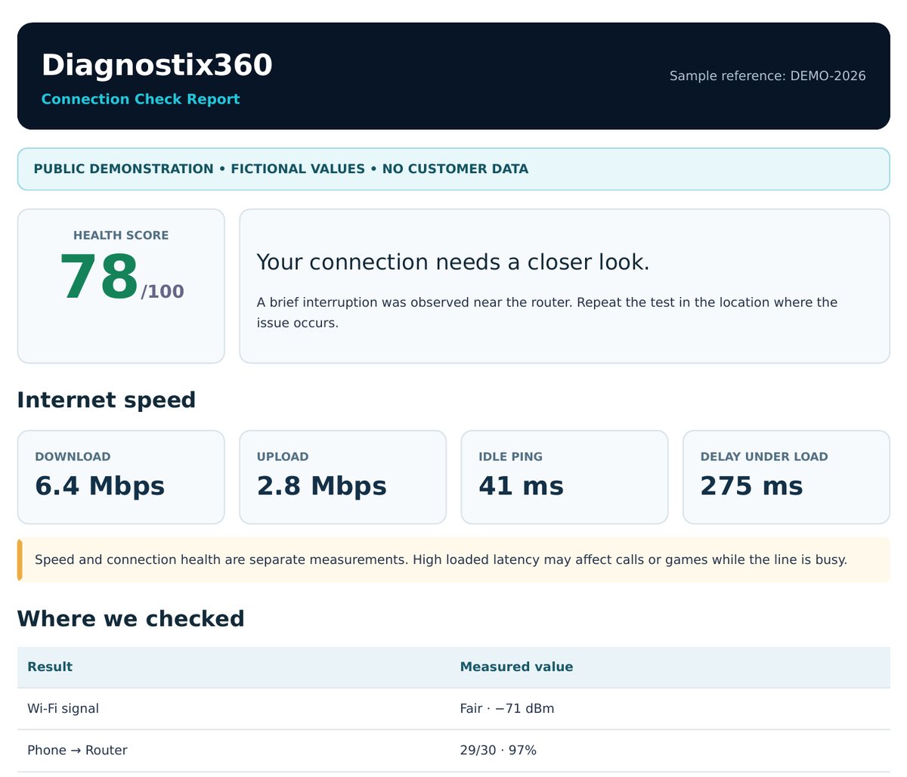The image size is (907, 777).
Task: Click the 6.4 Mbps download value
Action: pos(100,485)
